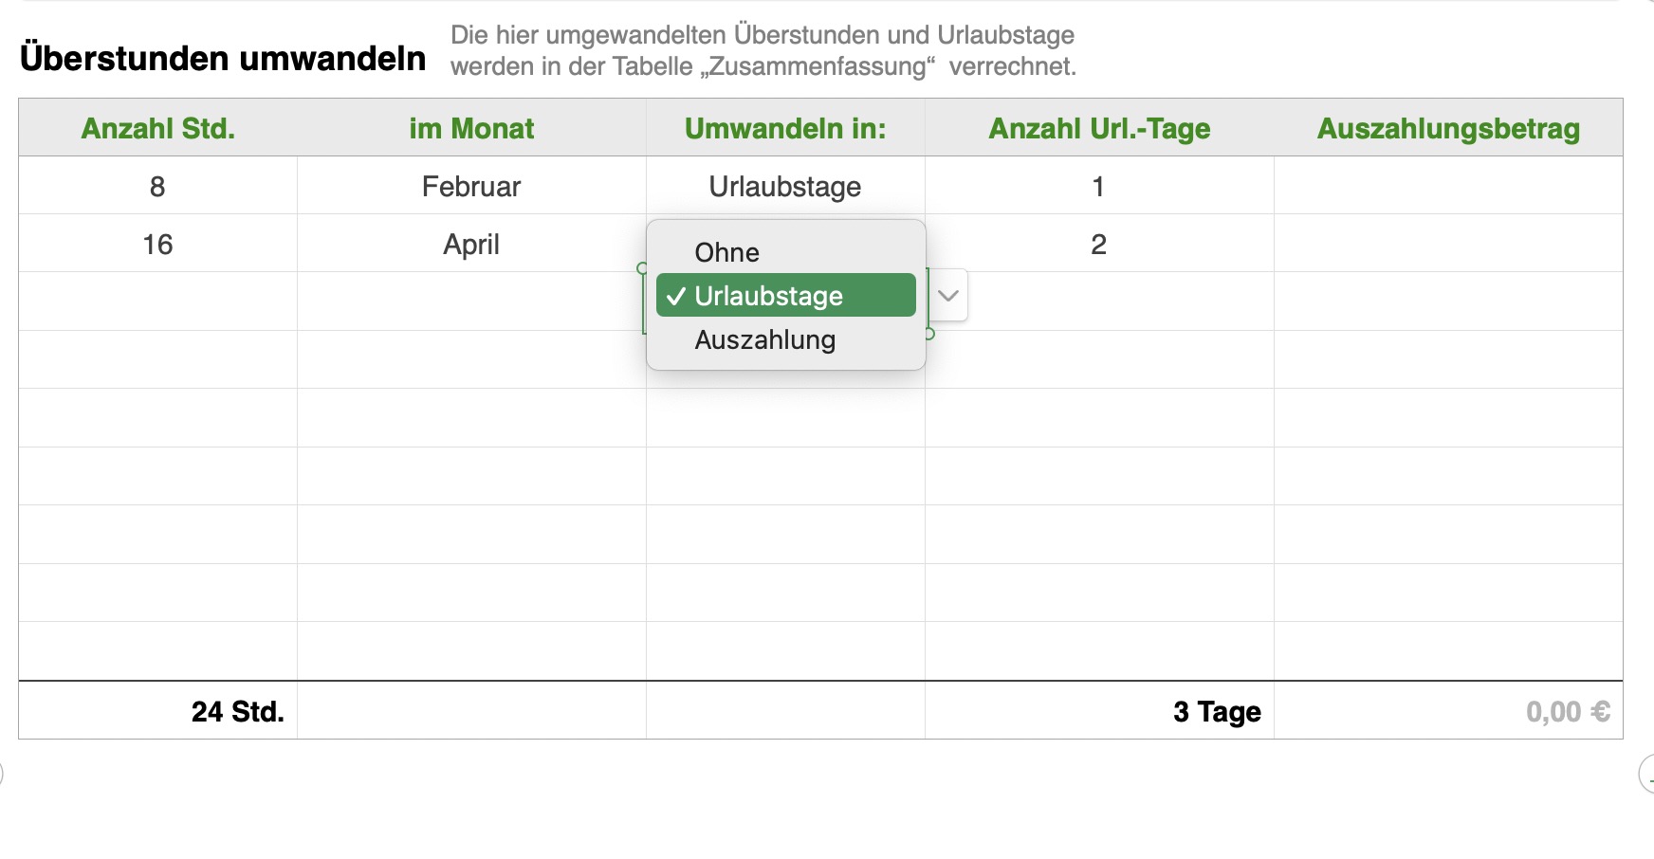
Task: Choose the checked 'Urlaubstage' menu option
Action: [785, 296]
